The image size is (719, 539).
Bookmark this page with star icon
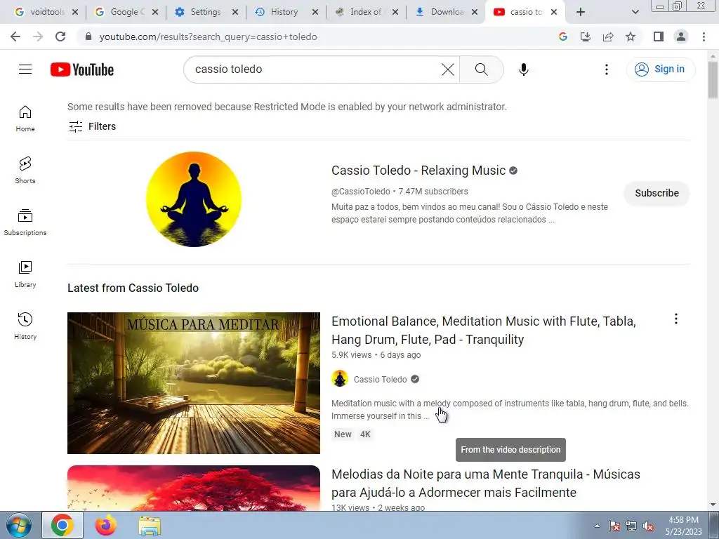coord(631,36)
